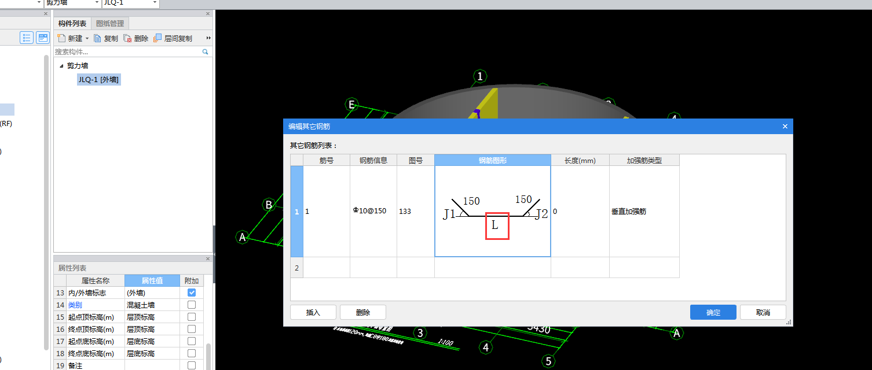This screenshot has height=370, width=872.
Task: Click the J1 label in rebar diagram
Action: 449,214
